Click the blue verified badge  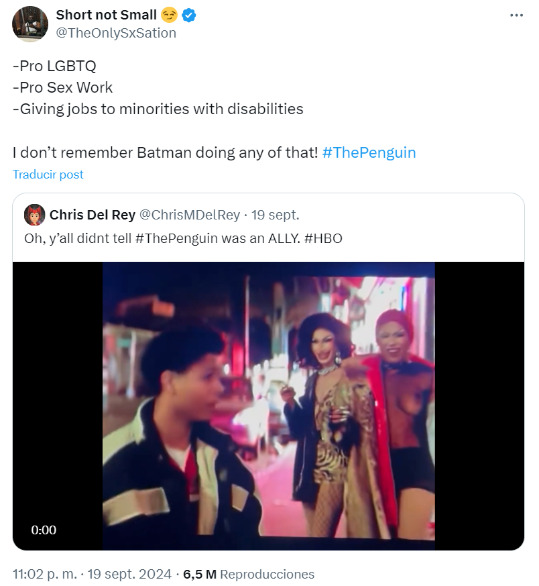[x=189, y=15]
